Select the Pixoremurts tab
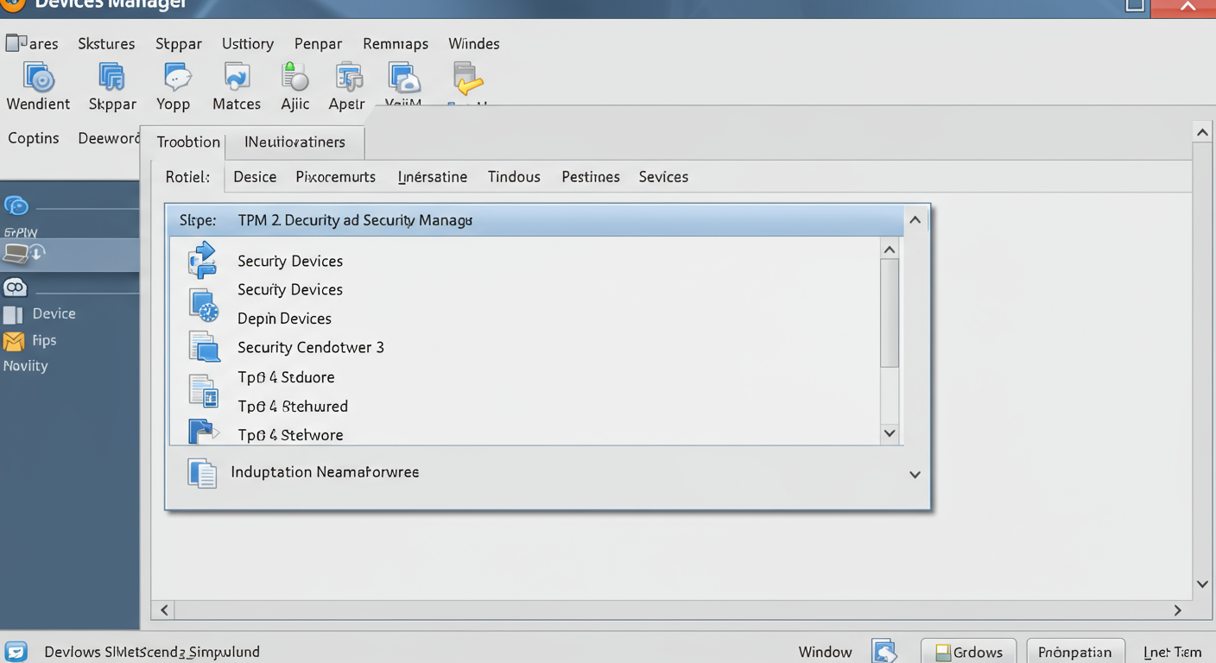 [335, 177]
